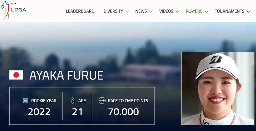Click the 70.000 CME points value
The image size is (256, 131).
123,111
